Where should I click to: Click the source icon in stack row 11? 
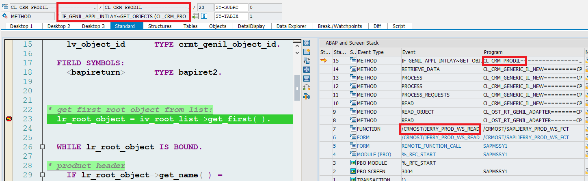pyautogui.click(x=352, y=95)
